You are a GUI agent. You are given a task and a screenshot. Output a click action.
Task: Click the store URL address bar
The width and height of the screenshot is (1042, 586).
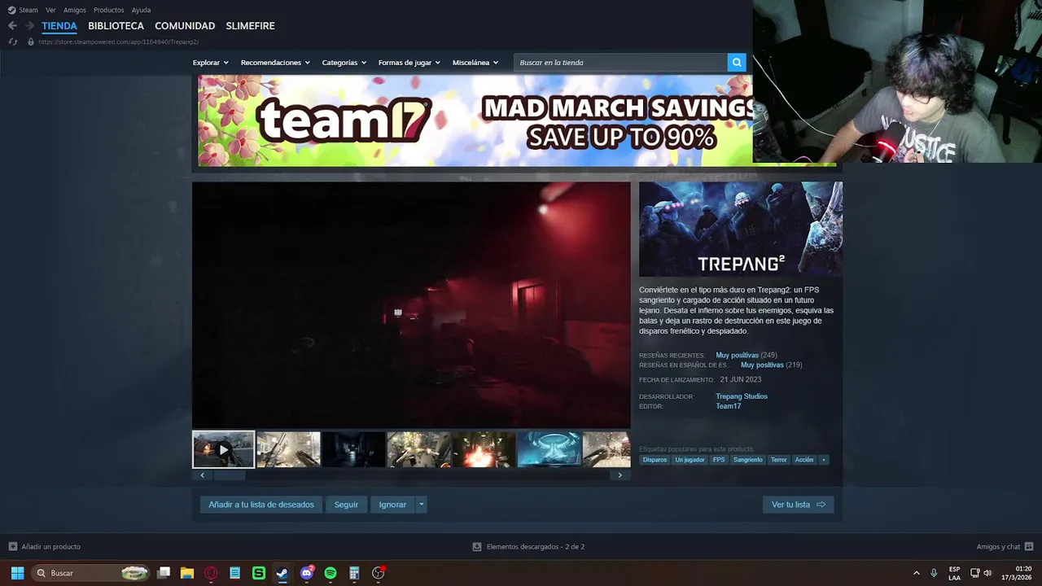(x=118, y=42)
